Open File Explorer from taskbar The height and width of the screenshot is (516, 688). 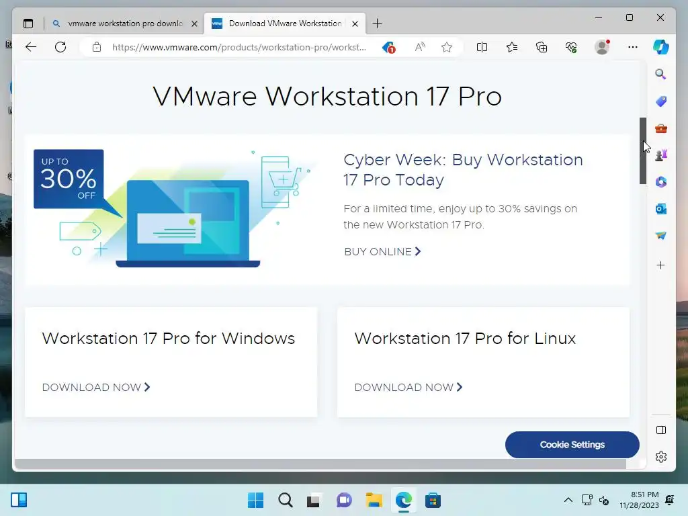[374, 500]
